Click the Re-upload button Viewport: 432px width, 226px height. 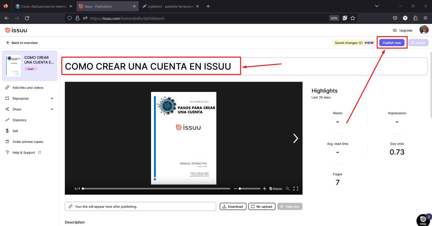262,207
